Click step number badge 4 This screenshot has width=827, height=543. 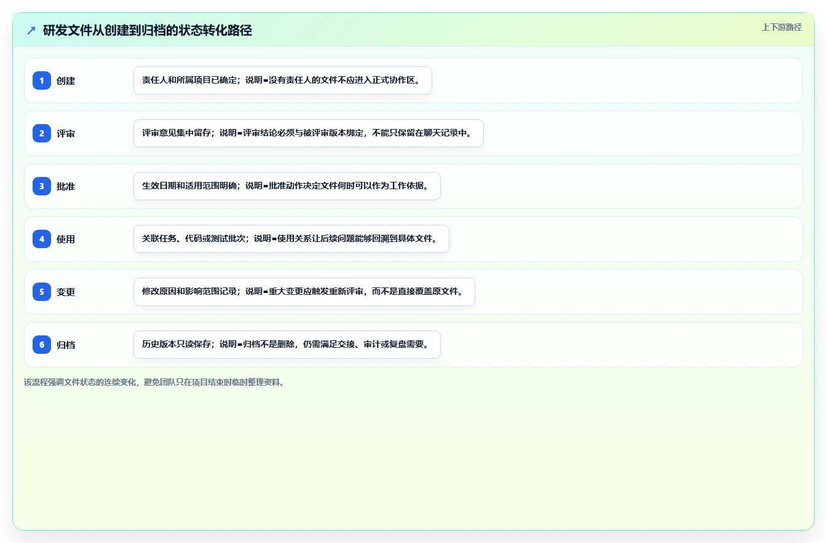[42, 239]
